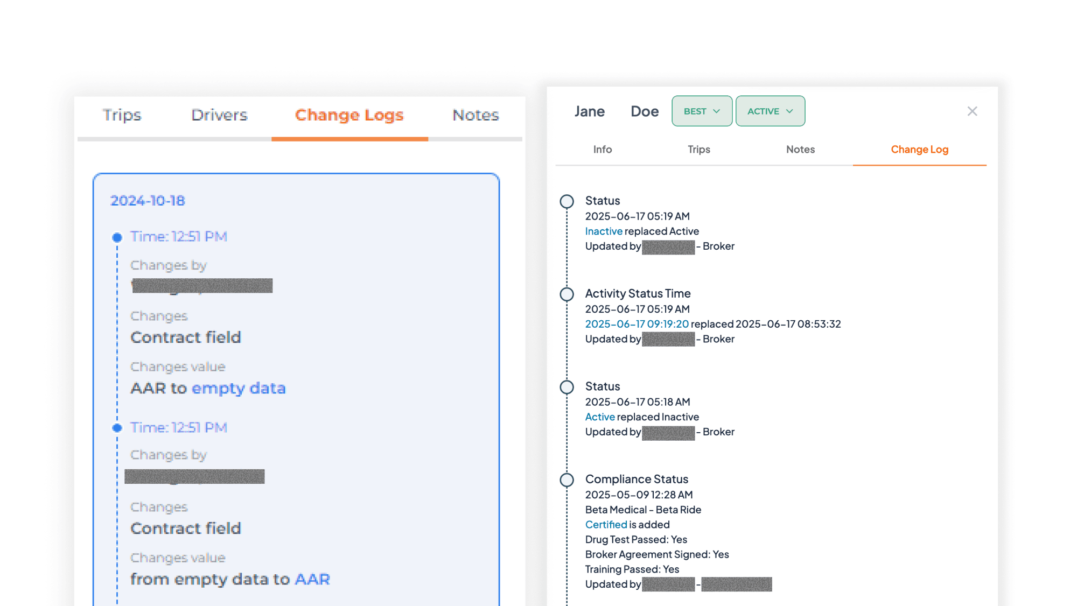Click the Inactive status link text
This screenshot has height=606, width=1077.
point(603,231)
